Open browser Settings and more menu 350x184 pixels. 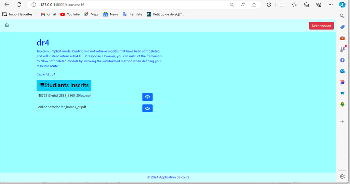(331, 5)
